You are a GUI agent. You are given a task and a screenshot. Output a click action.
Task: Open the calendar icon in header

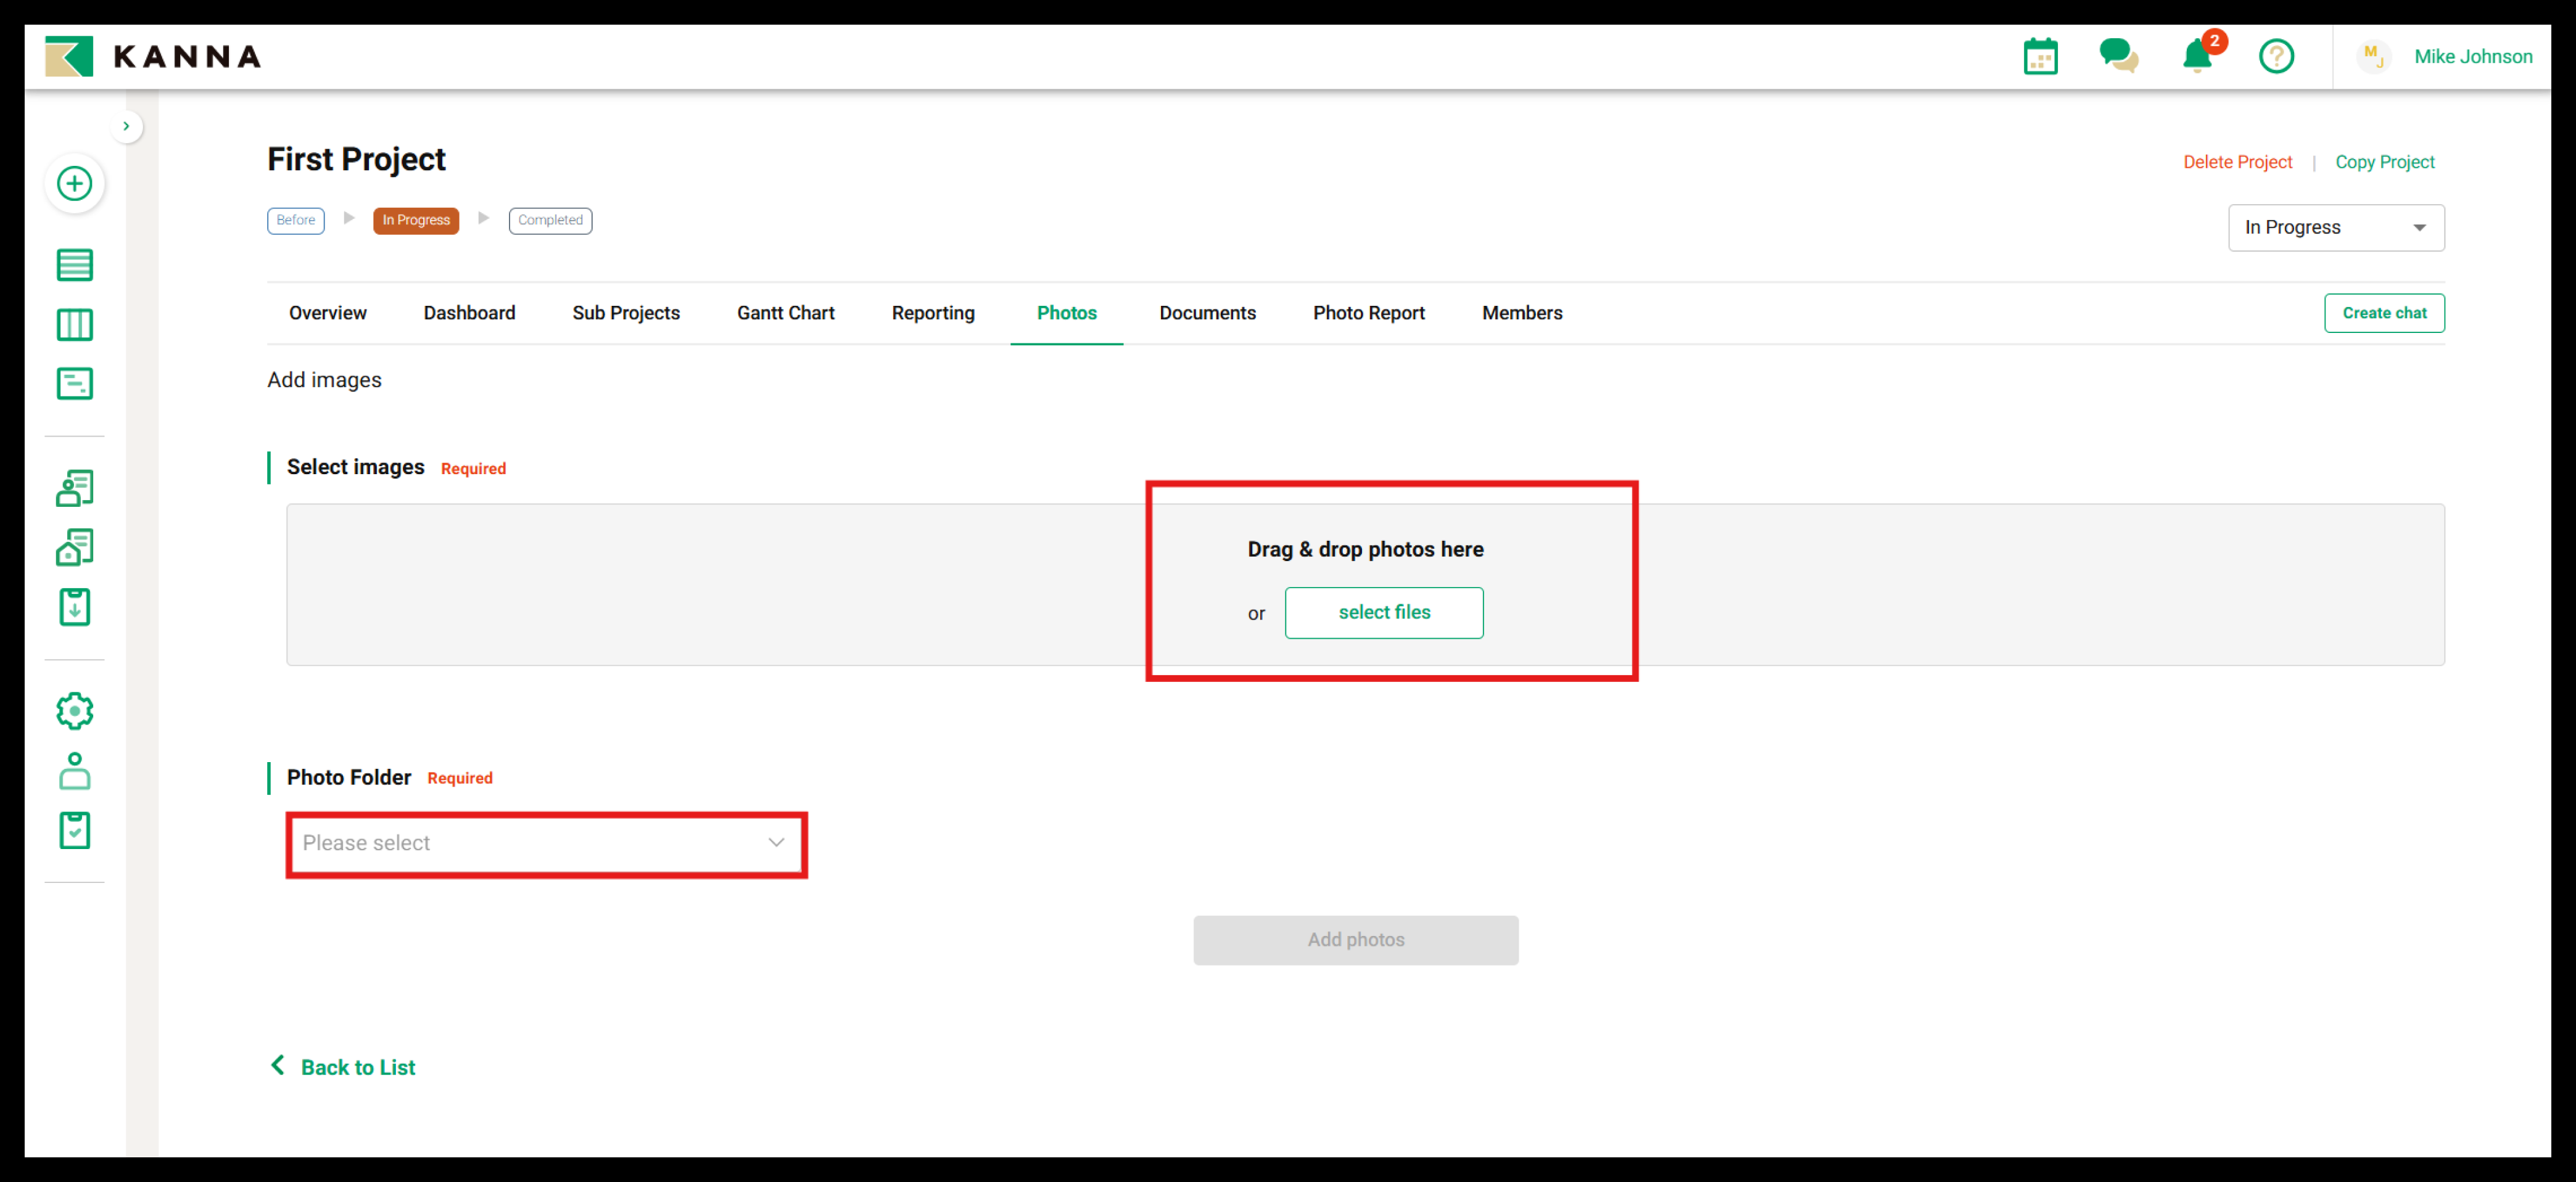[x=2039, y=57]
